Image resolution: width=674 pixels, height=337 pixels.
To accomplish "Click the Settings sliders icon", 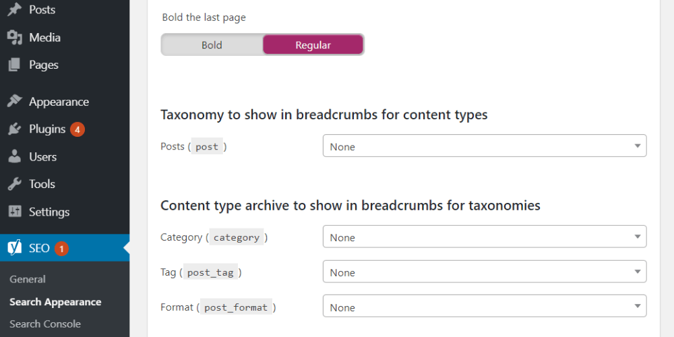I will click(15, 212).
